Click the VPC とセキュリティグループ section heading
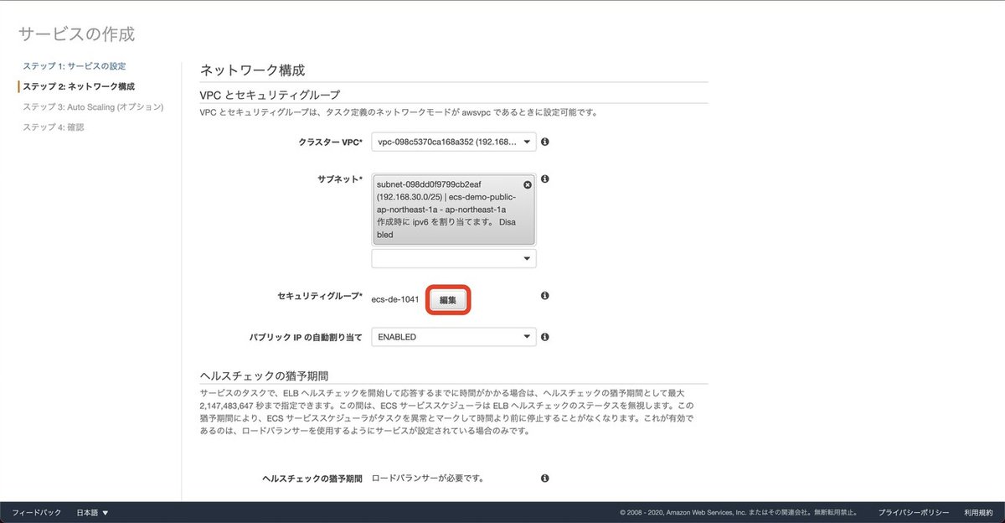This screenshot has width=1005, height=523. 270,95
